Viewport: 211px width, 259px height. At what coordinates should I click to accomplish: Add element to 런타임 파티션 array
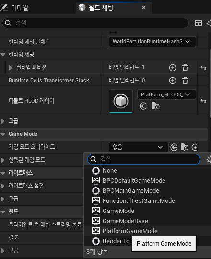pyautogui.click(x=173, y=68)
